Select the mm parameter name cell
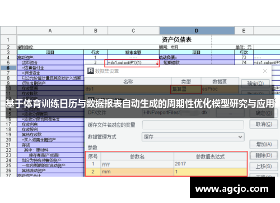This screenshot has height=203, width=280. (x=137, y=172)
